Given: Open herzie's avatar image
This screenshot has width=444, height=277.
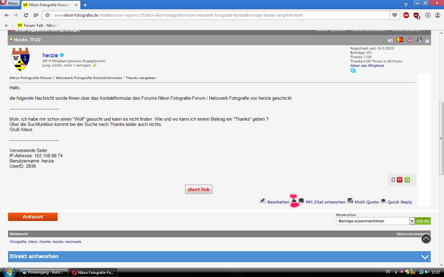Looking at the screenshot, I should pyautogui.click(x=20, y=59).
